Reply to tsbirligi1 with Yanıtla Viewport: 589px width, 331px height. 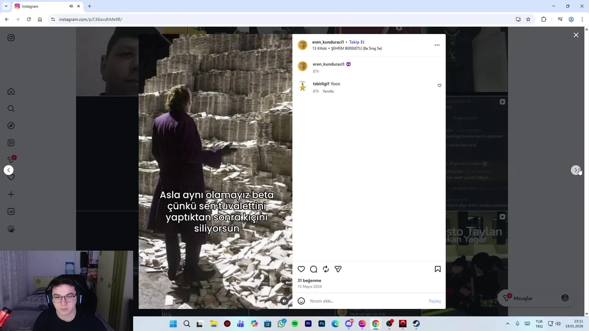tap(328, 91)
